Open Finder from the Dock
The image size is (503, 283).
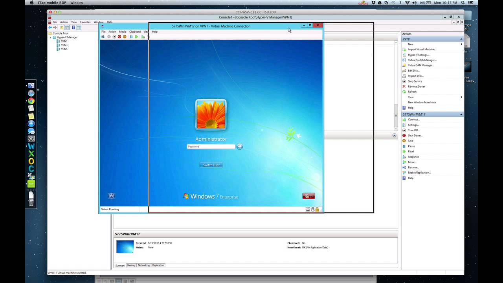pos(31,86)
